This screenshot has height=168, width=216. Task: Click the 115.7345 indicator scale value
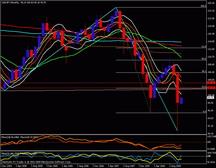pyautogui.click(x=212, y=136)
